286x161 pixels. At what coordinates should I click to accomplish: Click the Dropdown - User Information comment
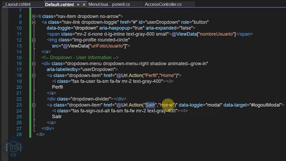coord(80,58)
